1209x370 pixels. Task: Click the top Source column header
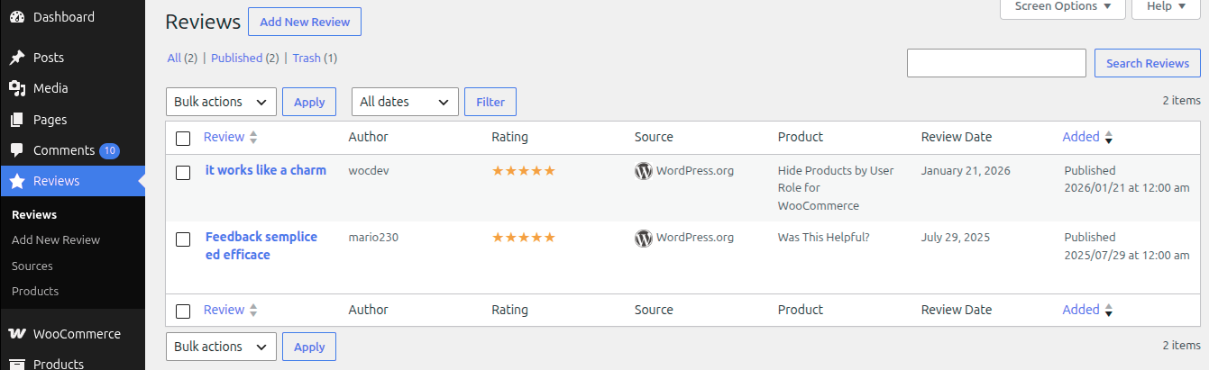[654, 137]
